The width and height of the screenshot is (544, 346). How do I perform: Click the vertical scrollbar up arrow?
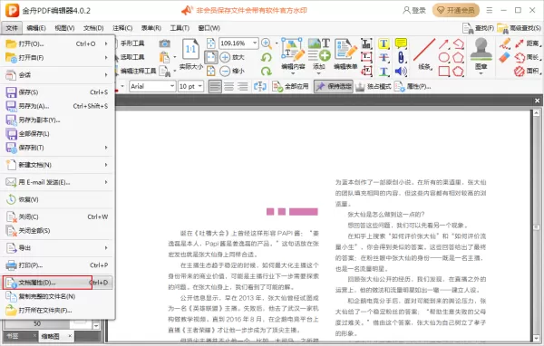[537, 112]
